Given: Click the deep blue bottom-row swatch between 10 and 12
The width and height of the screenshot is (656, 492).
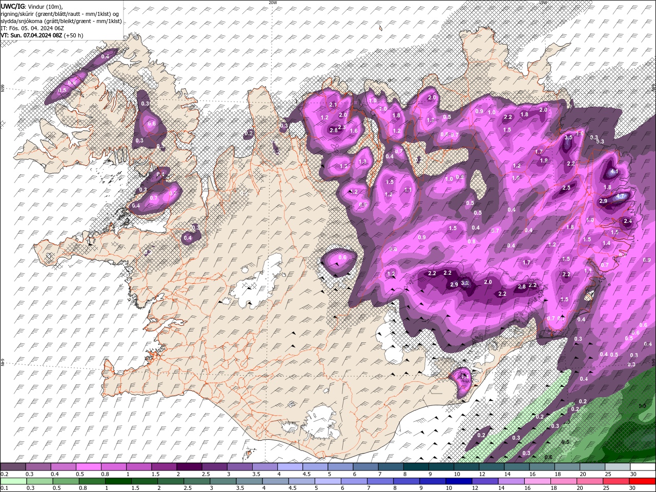Looking at the screenshot, I should (x=459, y=481).
